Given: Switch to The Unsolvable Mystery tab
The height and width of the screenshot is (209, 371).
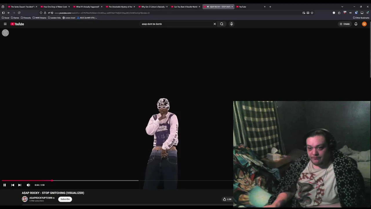Looking at the screenshot, I should (120, 7).
